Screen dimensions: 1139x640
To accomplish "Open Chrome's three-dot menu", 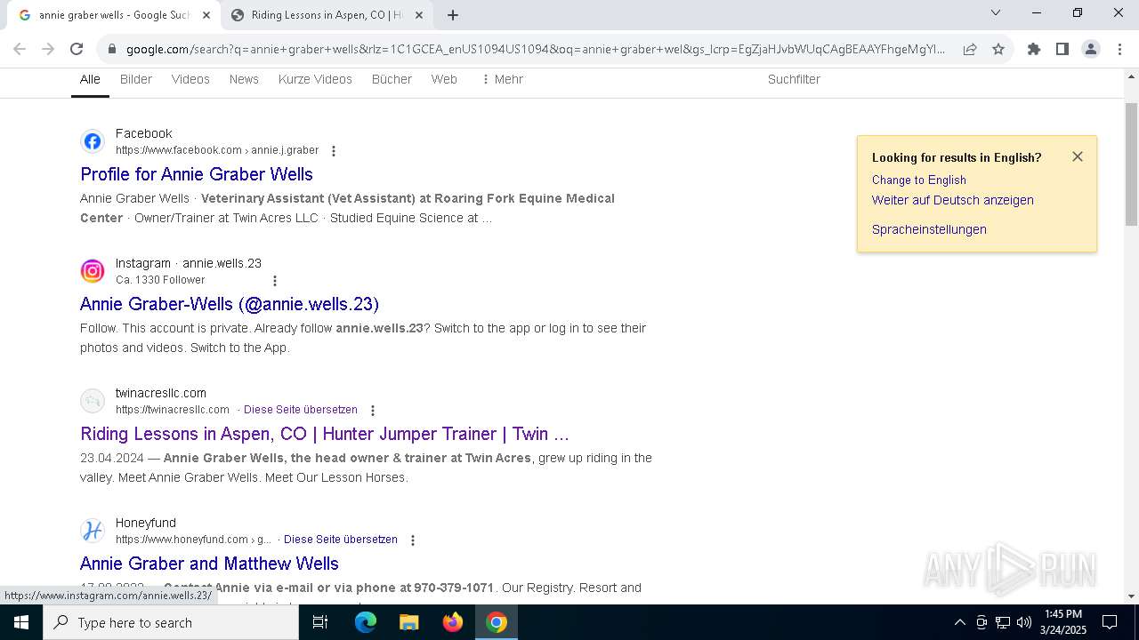I will (1119, 49).
